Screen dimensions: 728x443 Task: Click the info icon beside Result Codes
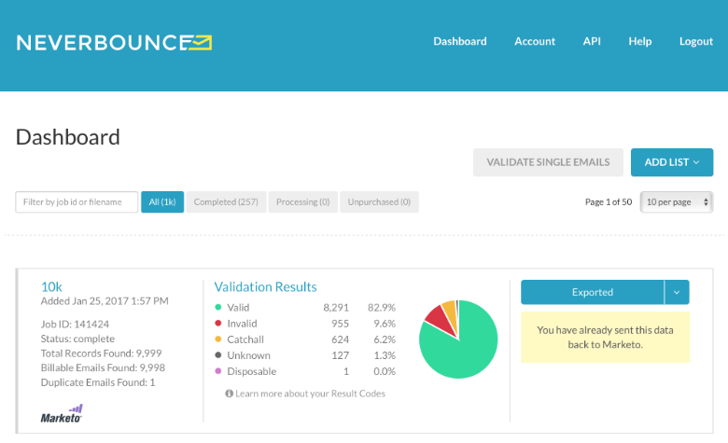229,394
